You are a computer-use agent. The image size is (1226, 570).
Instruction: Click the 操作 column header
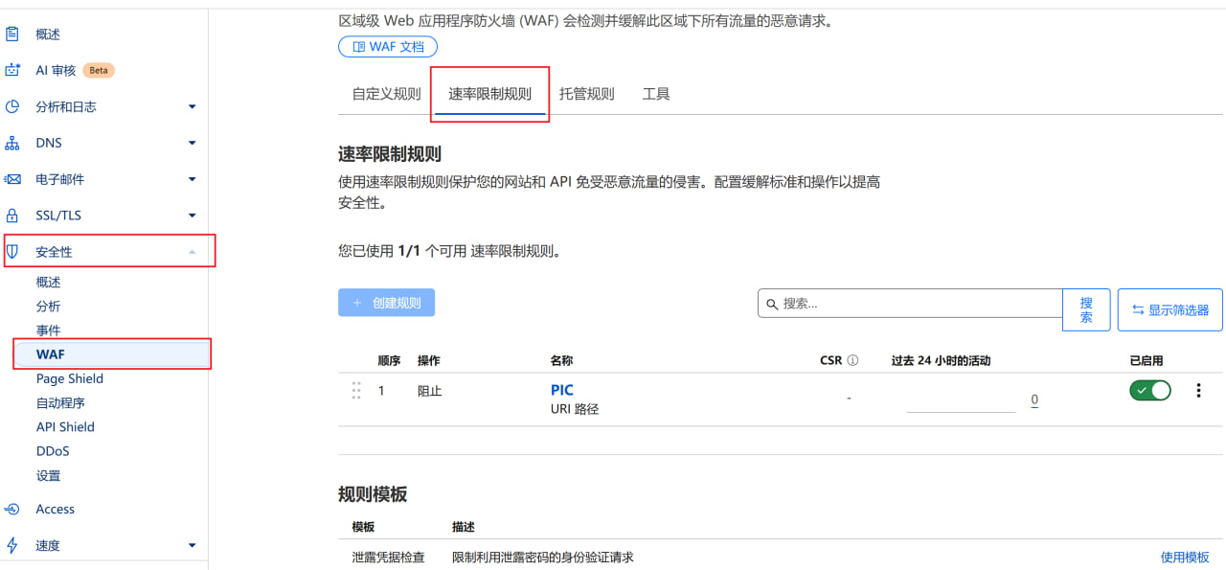tap(429, 361)
